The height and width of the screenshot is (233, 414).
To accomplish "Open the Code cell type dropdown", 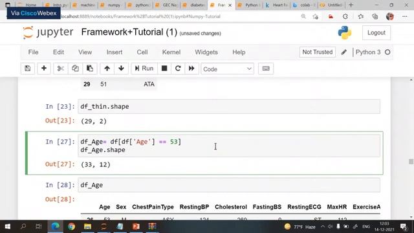I will point(227,69).
